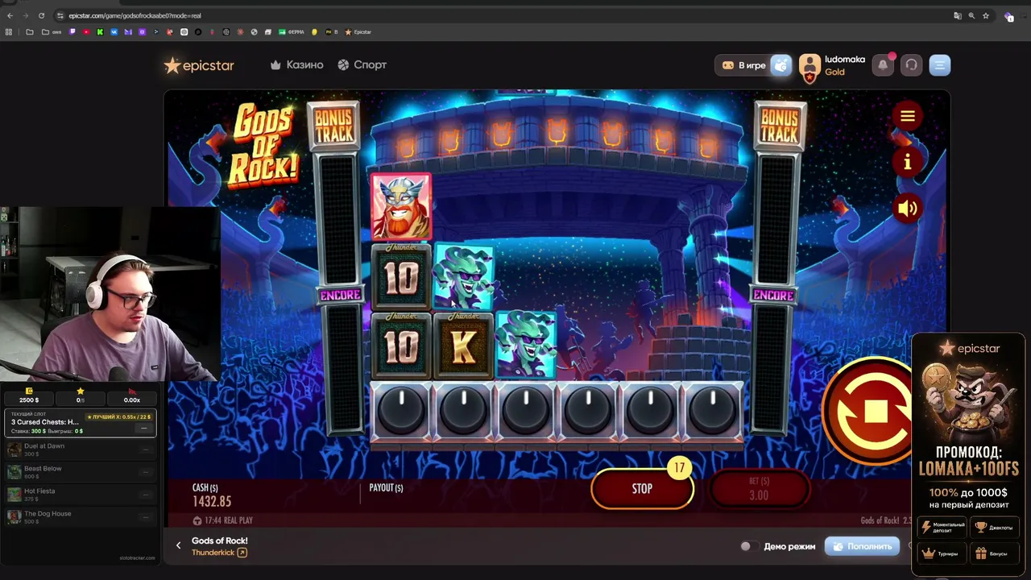
Task: Mute the game sound speaker icon
Action: (908, 209)
